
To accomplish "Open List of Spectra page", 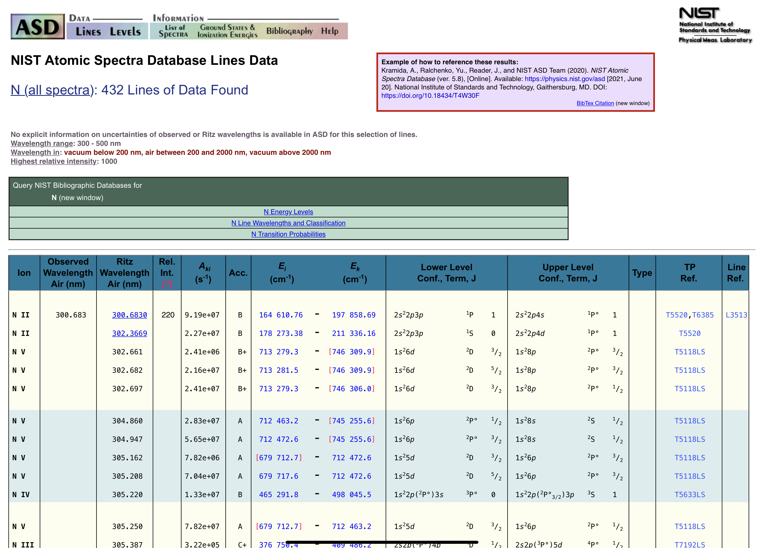I will [x=173, y=31].
